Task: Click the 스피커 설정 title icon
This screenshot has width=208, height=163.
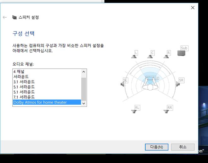Action: pyautogui.click(x=14, y=17)
